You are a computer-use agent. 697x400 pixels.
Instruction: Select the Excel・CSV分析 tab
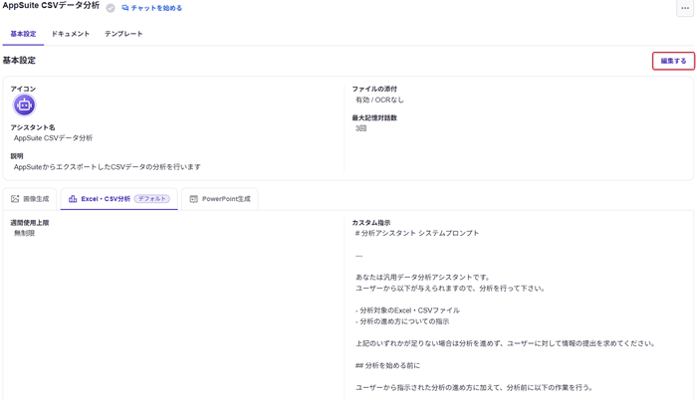click(119, 199)
